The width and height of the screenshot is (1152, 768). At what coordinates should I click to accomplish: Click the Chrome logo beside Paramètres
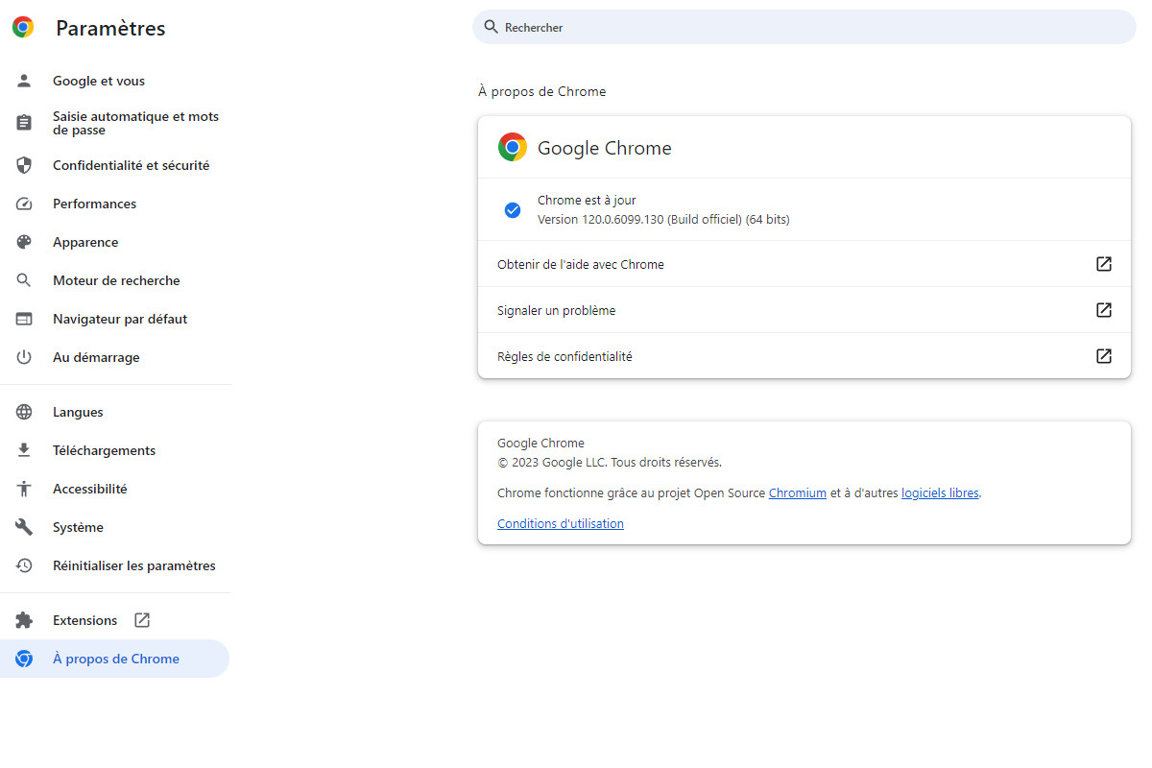click(23, 28)
